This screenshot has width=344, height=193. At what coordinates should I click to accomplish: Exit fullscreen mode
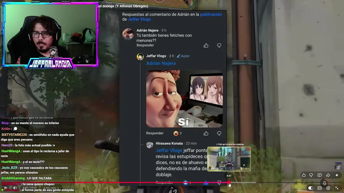(337, 188)
